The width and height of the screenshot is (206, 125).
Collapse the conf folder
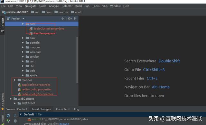23,24
